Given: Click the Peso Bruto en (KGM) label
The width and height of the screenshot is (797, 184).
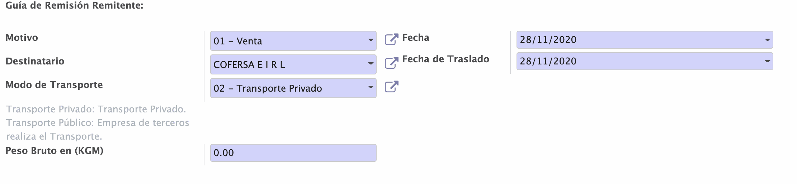Looking at the screenshot, I should tap(55, 151).
